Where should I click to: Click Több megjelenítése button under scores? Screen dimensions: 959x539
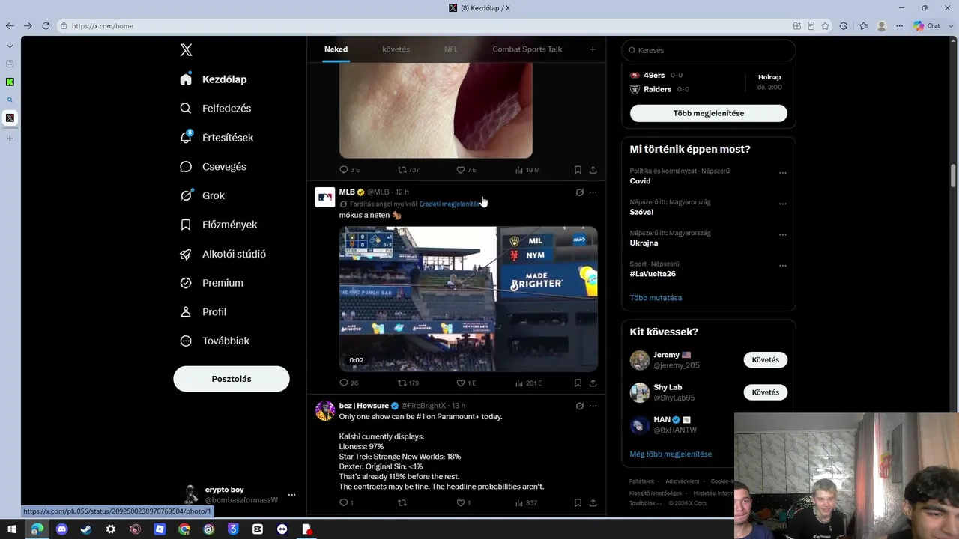708,113
